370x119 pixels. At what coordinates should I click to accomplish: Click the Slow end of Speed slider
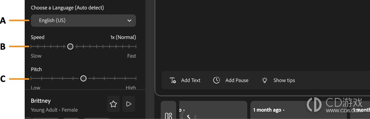click(36, 56)
